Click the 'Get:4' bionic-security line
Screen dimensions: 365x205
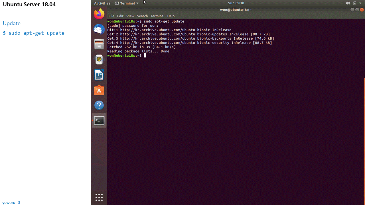pyautogui.click(x=190, y=43)
